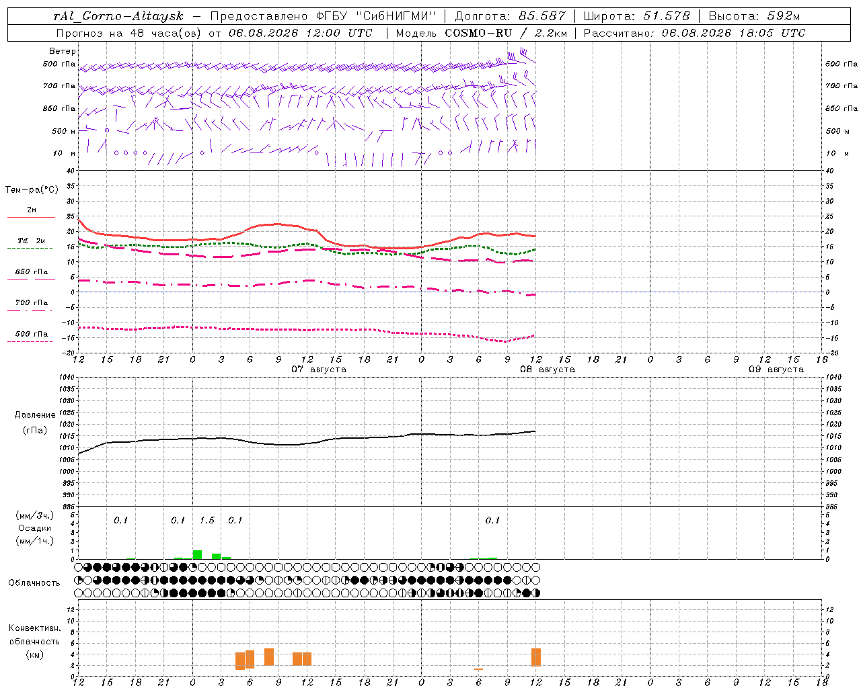
Task: Click the red 2м temperature legend line
Action: point(31,217)
